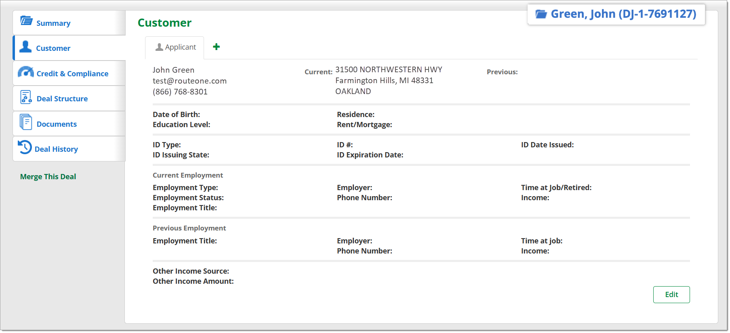This screenshot has height=333, width=730.
Task: Click the Current Employment section heading
Action: pos(188,175)
